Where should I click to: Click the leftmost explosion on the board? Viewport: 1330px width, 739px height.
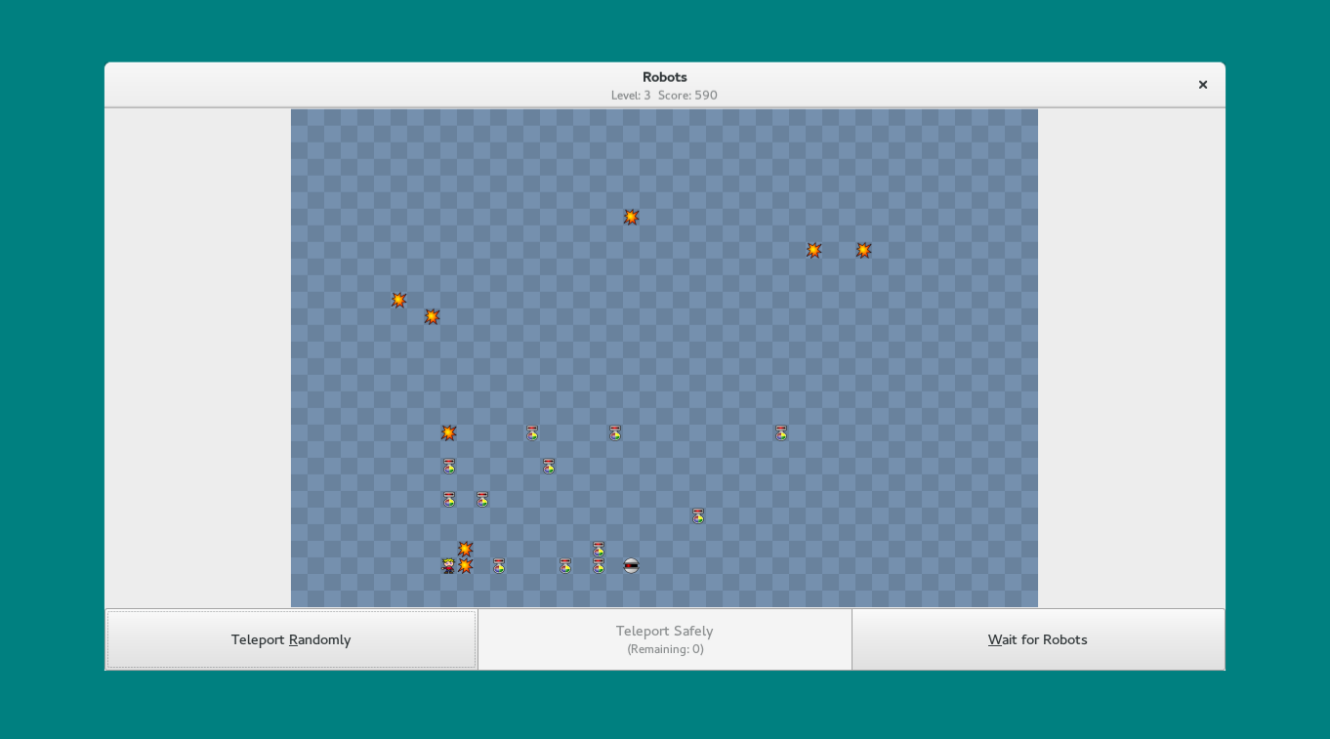[398, 300]
